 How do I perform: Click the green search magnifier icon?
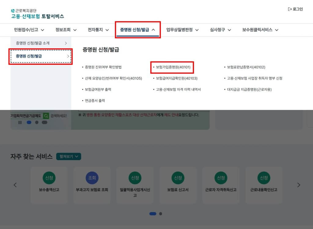click(x=46, y=116)
